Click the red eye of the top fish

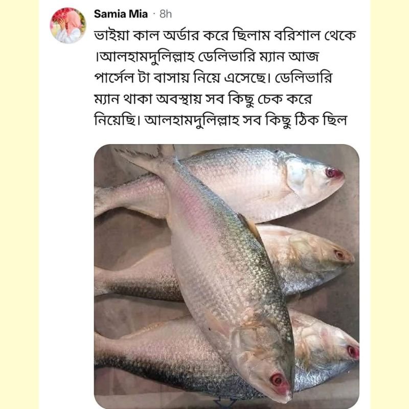click(331, 173)
